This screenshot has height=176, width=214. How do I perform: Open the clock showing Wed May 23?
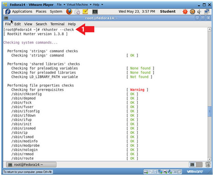tap(137, 11)
